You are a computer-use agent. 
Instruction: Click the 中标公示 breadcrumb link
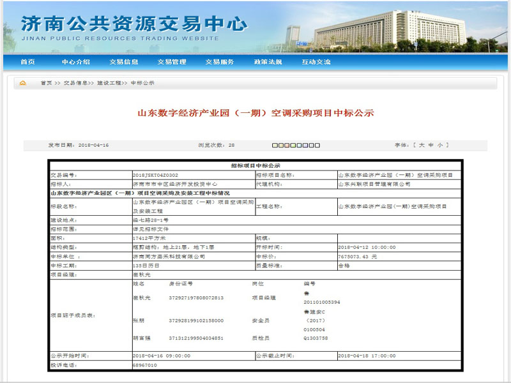click(142, 83)
